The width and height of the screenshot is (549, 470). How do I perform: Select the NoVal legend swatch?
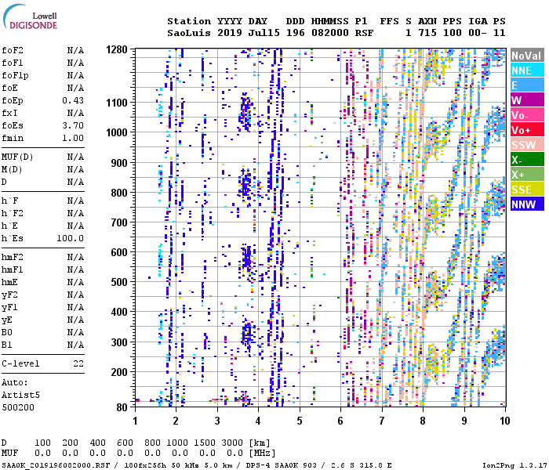point(527,56)
